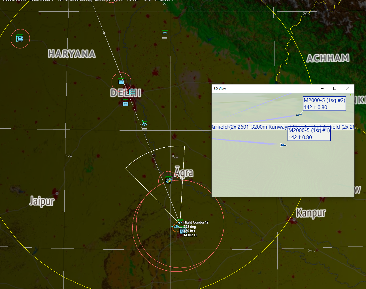Minimize the 3D View window
Image resolution: width=366 pixels, height=289 pixels.
tap(322, 88)
